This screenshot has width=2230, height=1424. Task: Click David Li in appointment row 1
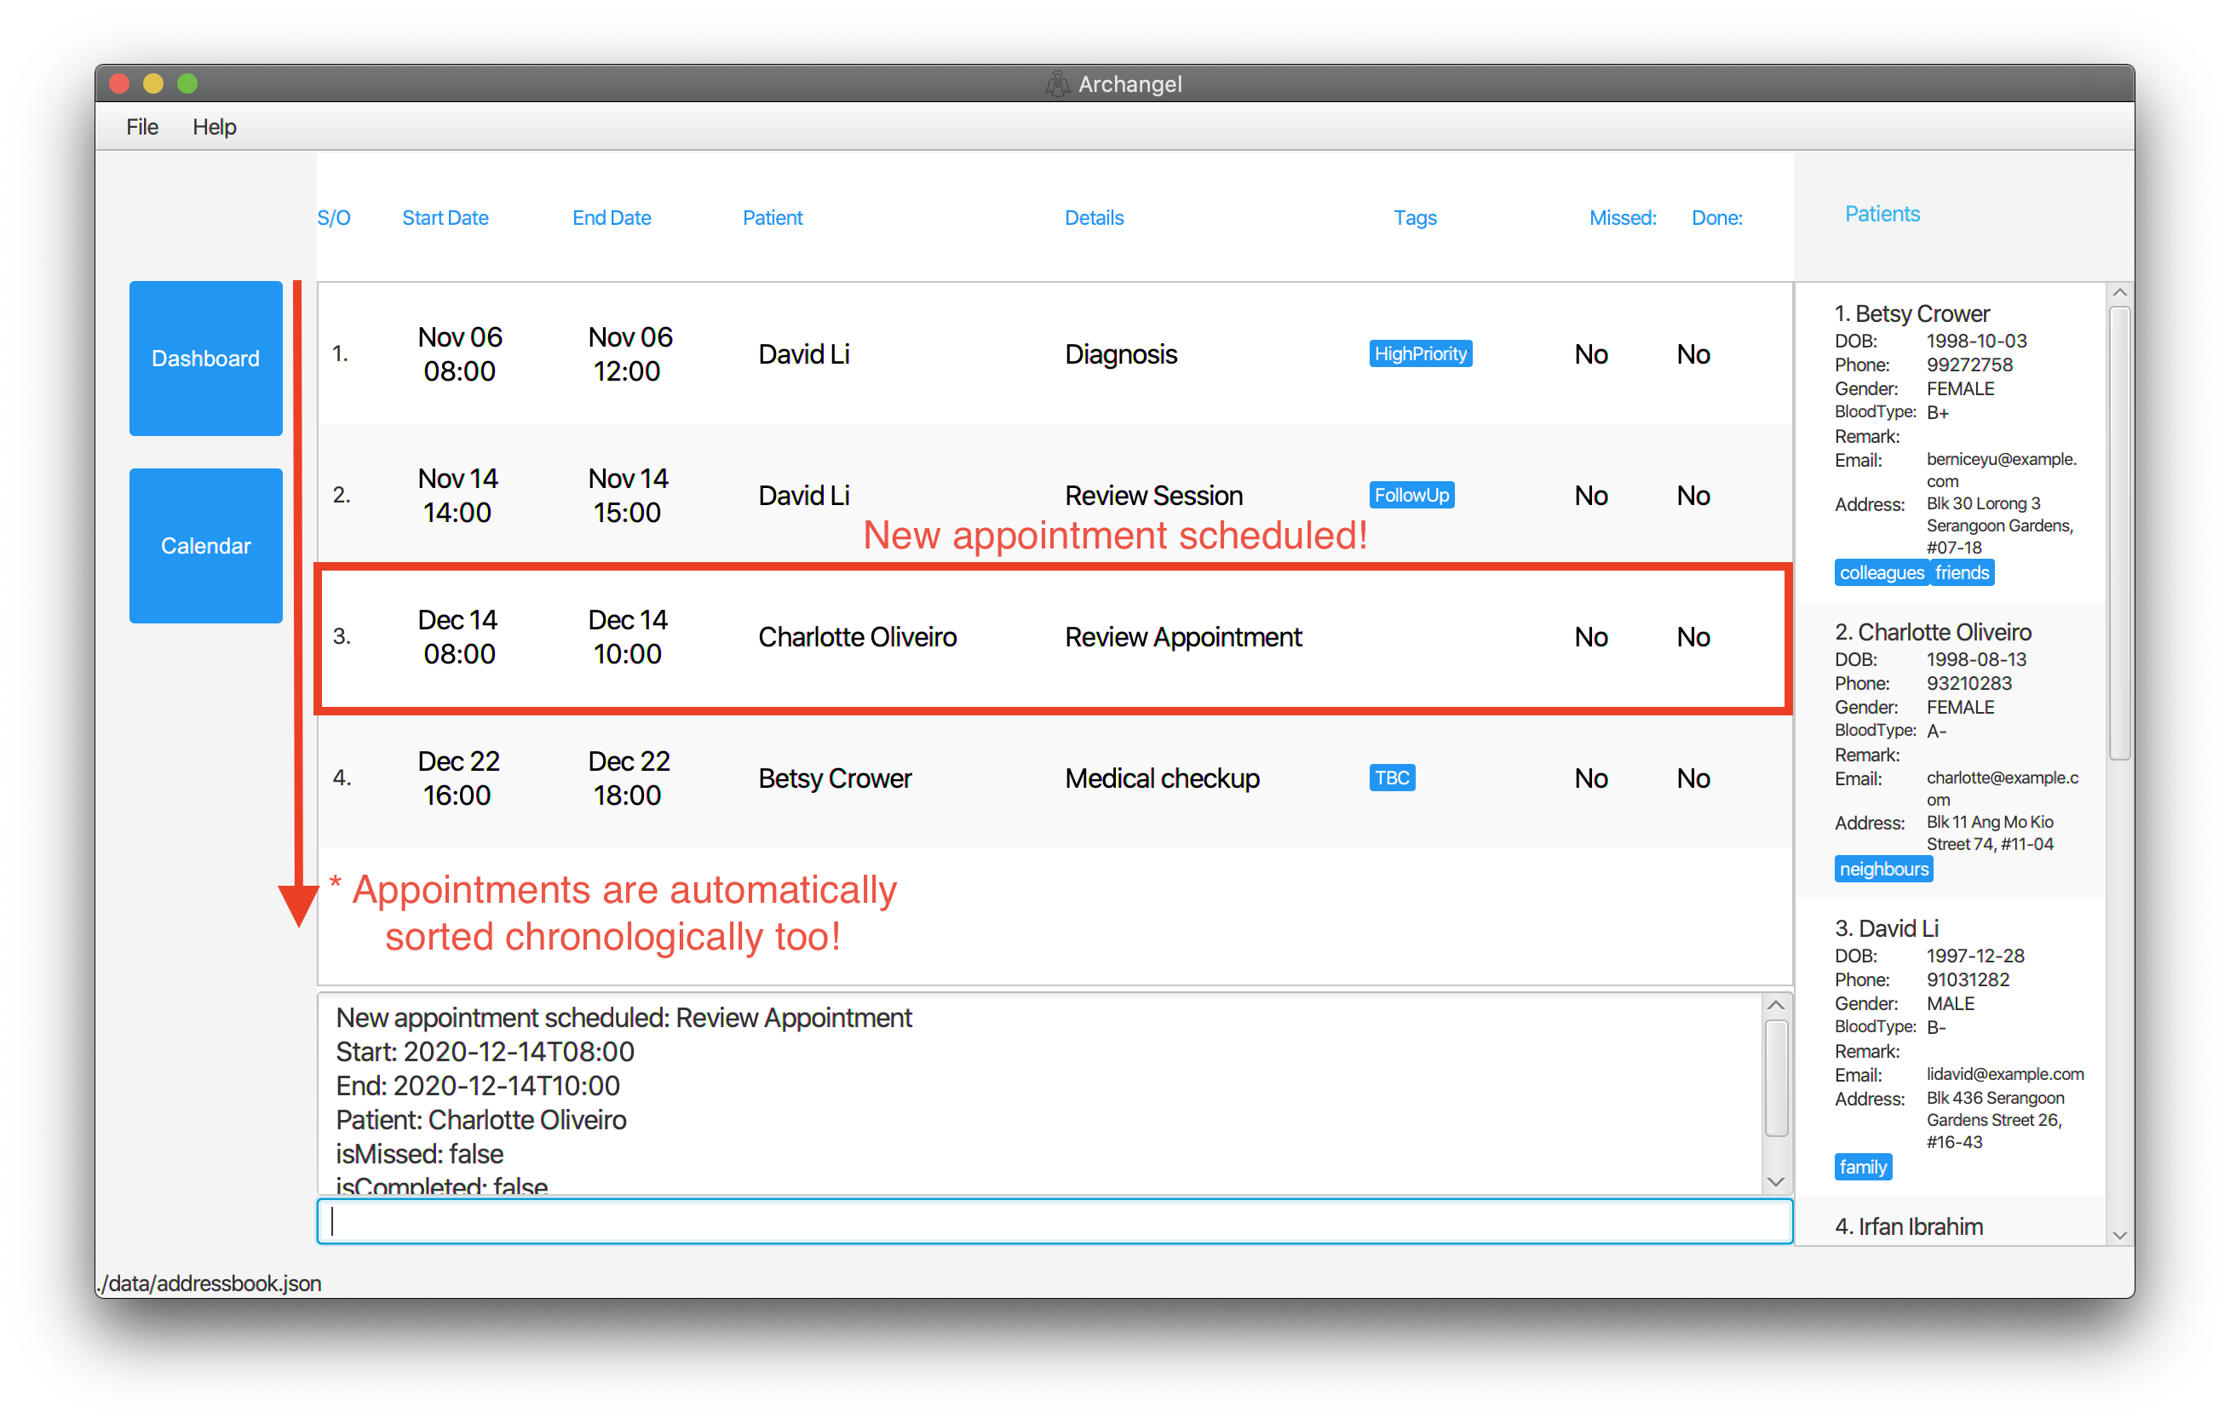click(804, 353)
